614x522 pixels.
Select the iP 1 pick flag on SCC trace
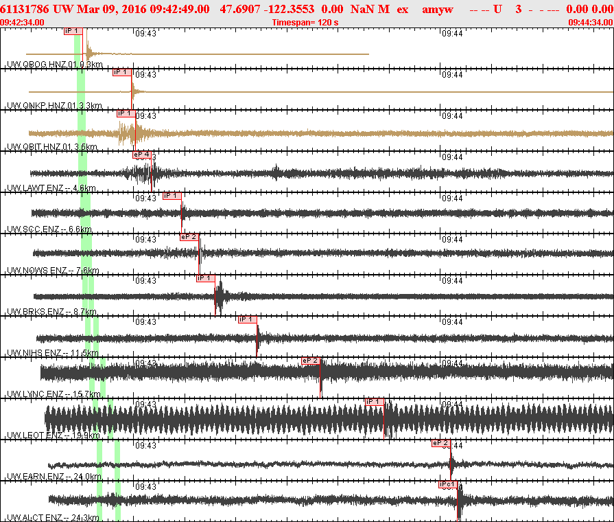click(x=172, y=196)
